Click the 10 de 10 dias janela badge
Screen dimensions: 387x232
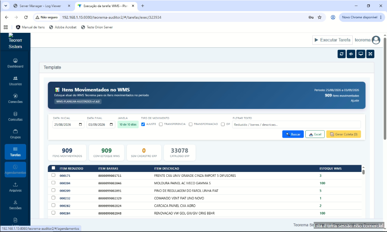tap(128, 124)
